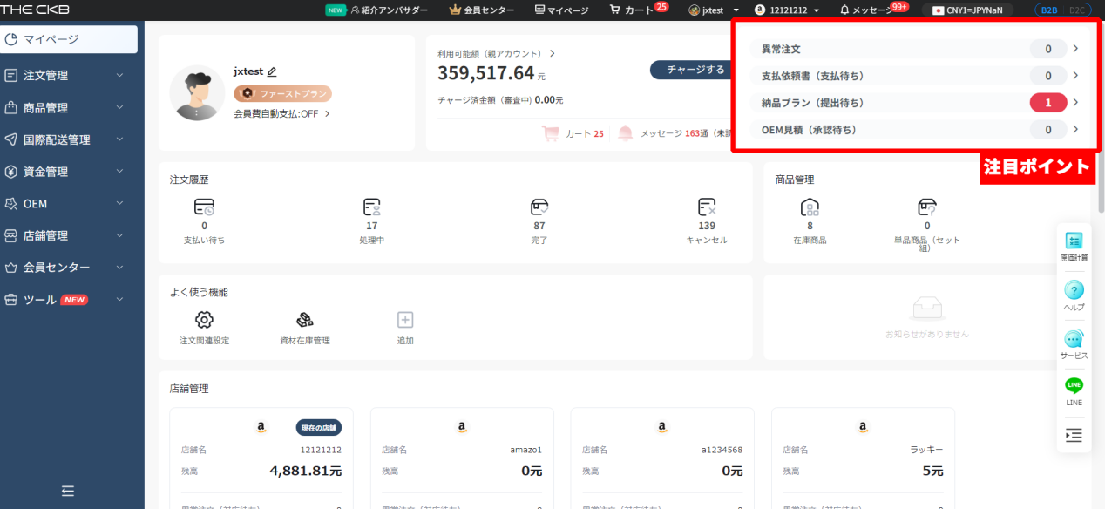Open the 12121212 store dropdown
The image size is (1105, 509).
click(x=787, y=10)
